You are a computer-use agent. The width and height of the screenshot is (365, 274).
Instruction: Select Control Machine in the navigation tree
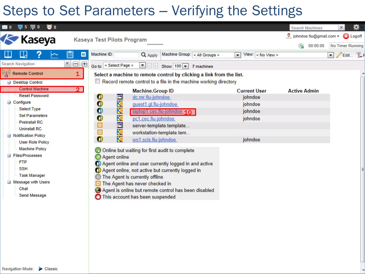34,89
